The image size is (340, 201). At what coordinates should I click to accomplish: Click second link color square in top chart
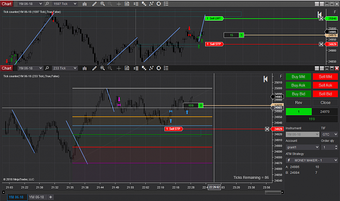pos(322,4)
